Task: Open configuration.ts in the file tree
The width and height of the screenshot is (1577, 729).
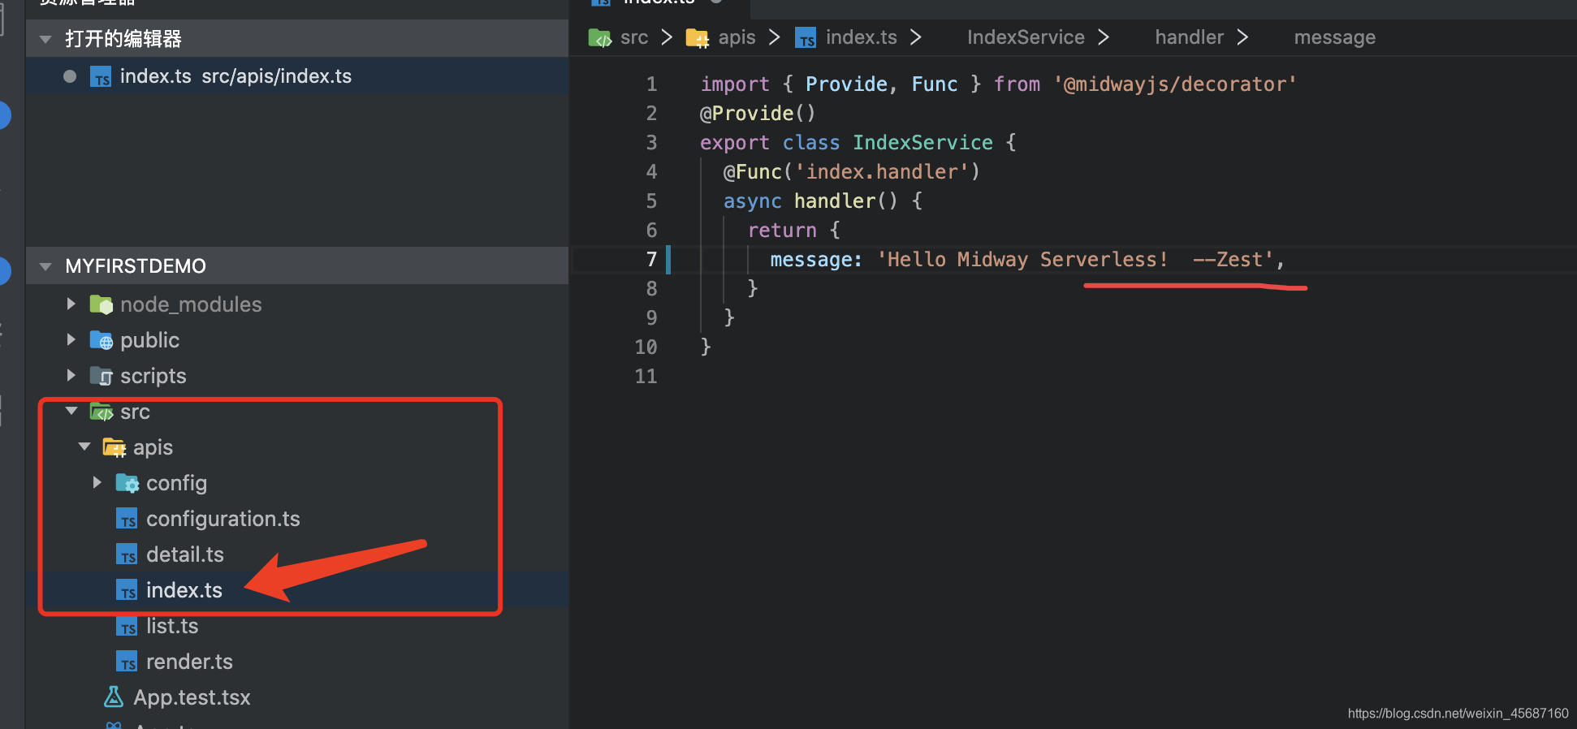Action: [223, 519]
